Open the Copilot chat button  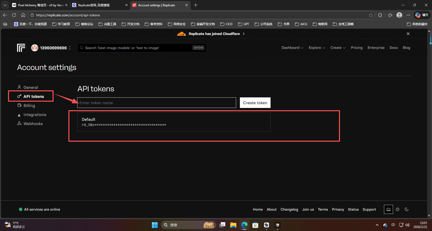(422, 15)
